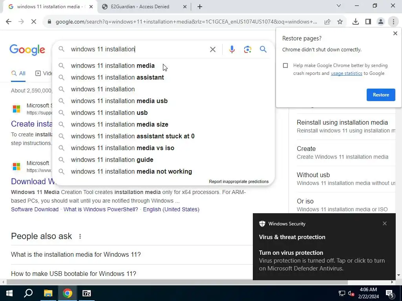Open the Software Download sitelink

click(35, 209)
